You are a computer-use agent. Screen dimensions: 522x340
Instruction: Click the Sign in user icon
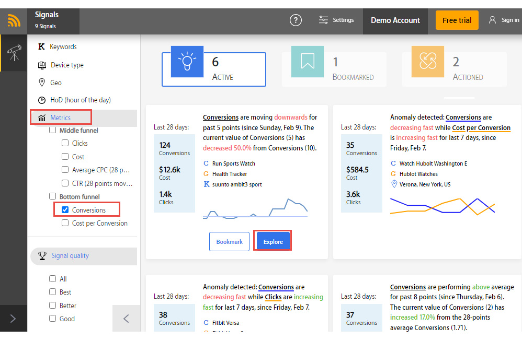(492, 20)
